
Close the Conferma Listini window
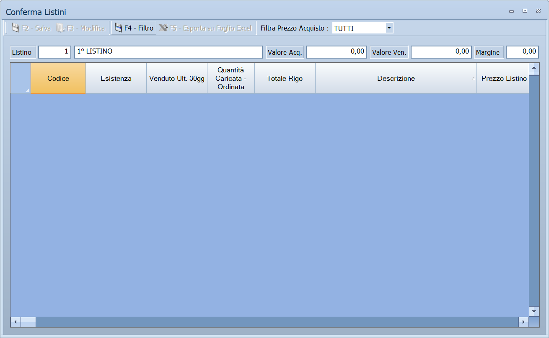(x=538, y=11)
